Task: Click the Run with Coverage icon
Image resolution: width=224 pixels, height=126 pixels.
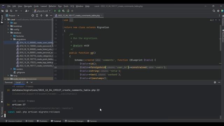Action: coord(64,11)
